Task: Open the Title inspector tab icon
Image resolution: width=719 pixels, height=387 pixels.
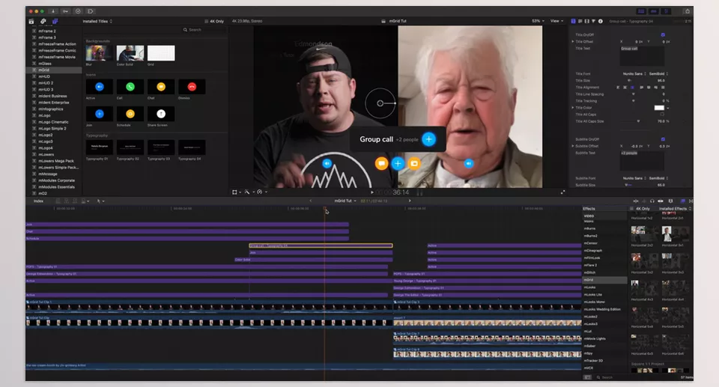Action: pos(573,21)
